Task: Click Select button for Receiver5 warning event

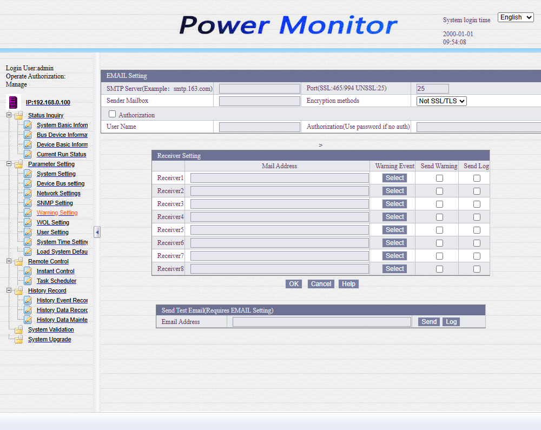Action: 395,230
